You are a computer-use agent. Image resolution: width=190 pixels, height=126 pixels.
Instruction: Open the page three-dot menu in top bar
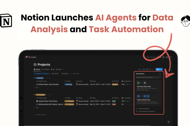[x=170, y=57]
